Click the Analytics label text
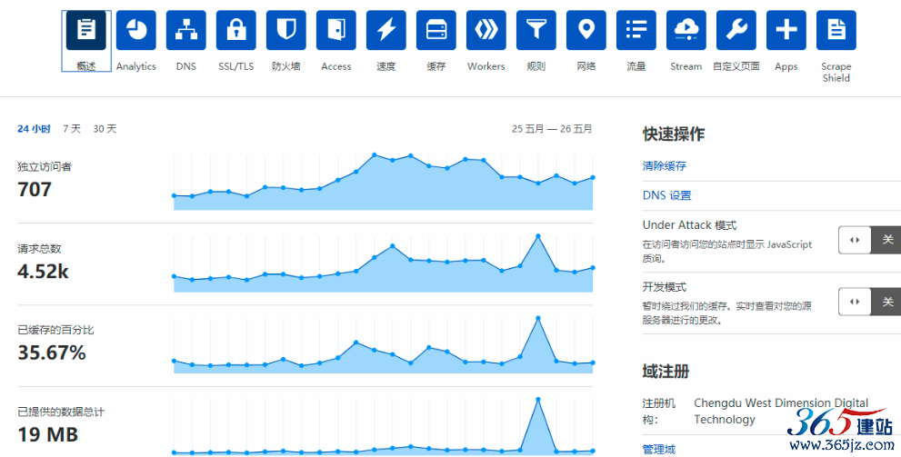901x457 pixels. (x=136, y=66)
